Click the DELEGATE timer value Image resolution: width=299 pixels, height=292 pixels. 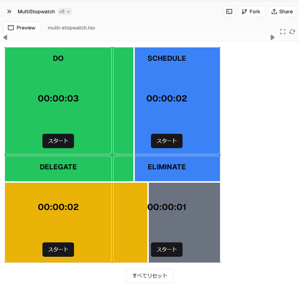(x=58, y=207)
